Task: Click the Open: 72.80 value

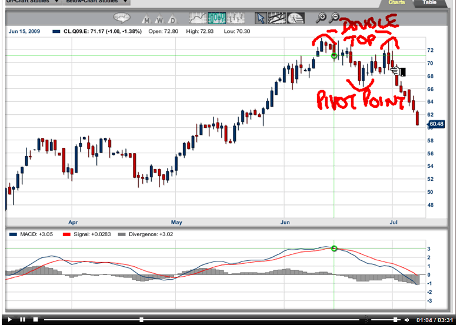Action: click(164, 31)
